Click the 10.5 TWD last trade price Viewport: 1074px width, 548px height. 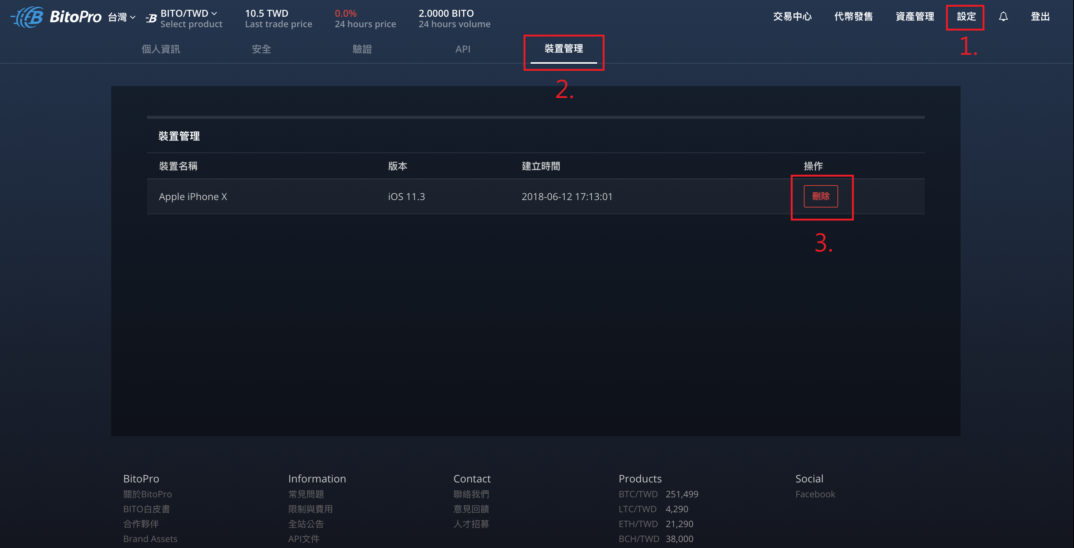pyautogui.click(x=266, y=13)
